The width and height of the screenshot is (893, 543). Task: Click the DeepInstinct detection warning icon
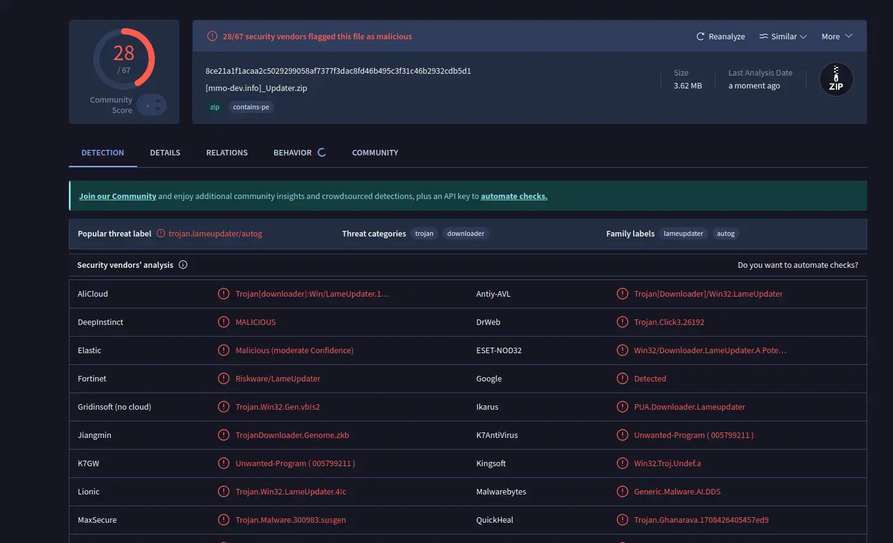224,322
